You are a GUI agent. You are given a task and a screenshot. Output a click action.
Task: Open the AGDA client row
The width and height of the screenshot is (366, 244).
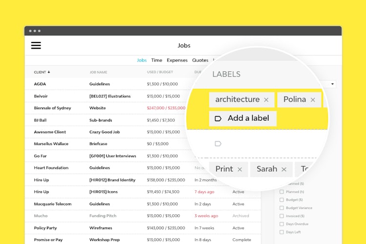click(40, 84)
